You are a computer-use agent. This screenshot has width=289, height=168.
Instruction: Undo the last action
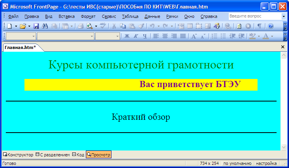tap(152, 26)
